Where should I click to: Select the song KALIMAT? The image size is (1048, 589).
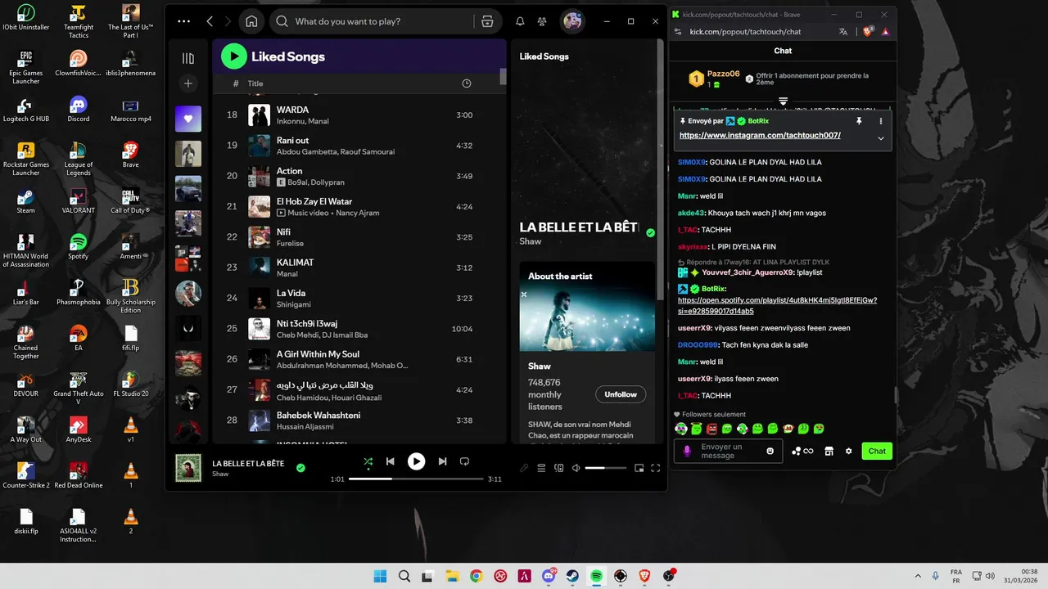pyautogui.click(x=296, y=263)
